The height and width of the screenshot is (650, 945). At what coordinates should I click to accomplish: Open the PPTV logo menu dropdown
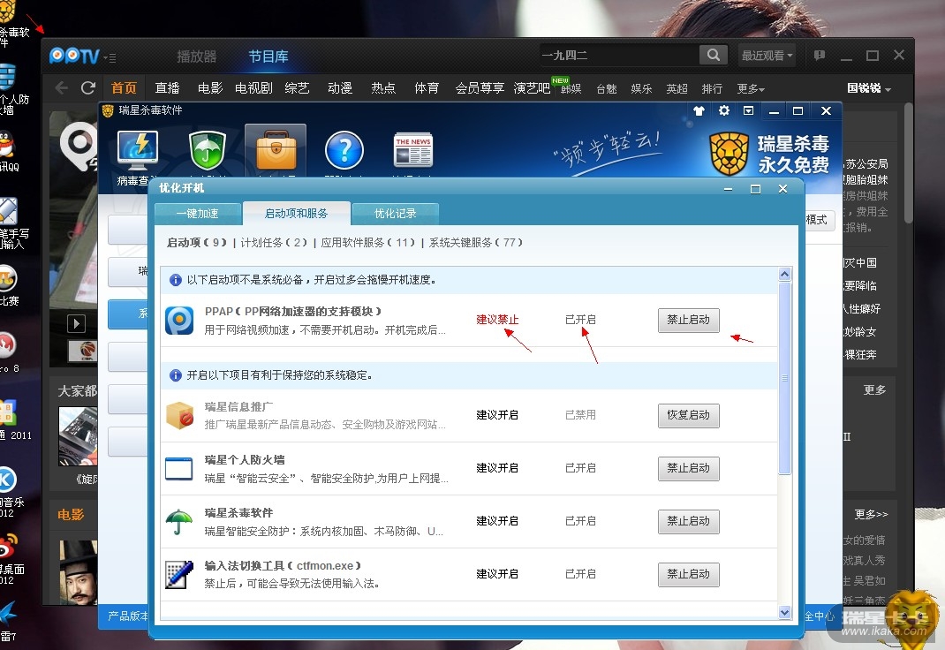click(110, 57)
